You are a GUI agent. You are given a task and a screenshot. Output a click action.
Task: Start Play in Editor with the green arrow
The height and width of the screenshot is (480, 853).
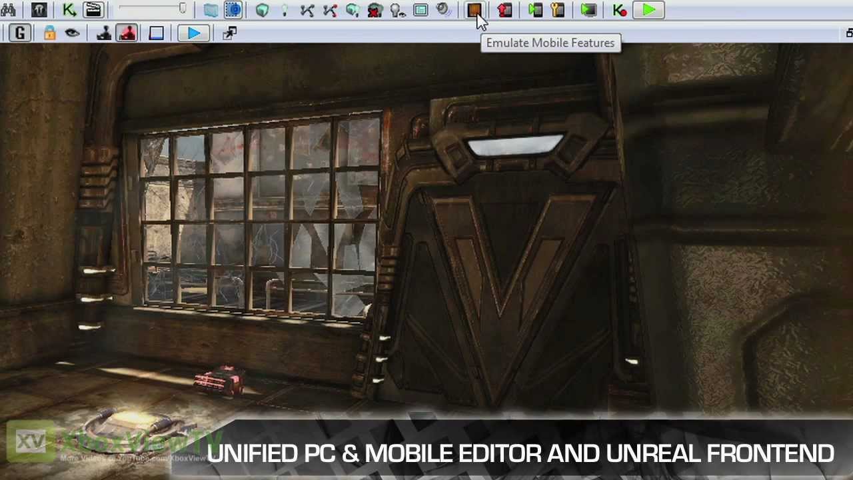[x=648, y=10]
